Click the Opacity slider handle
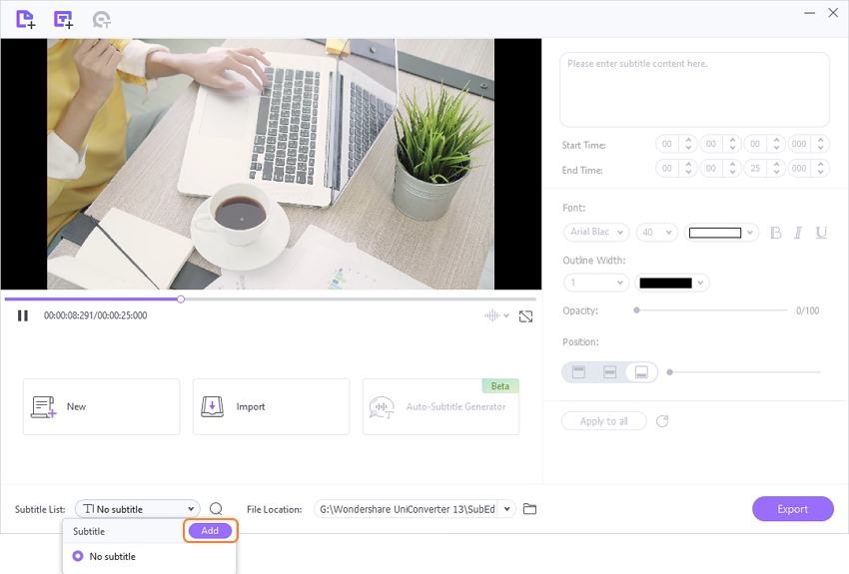The width and height of the screenshot is (849, 574). point(637,310)
